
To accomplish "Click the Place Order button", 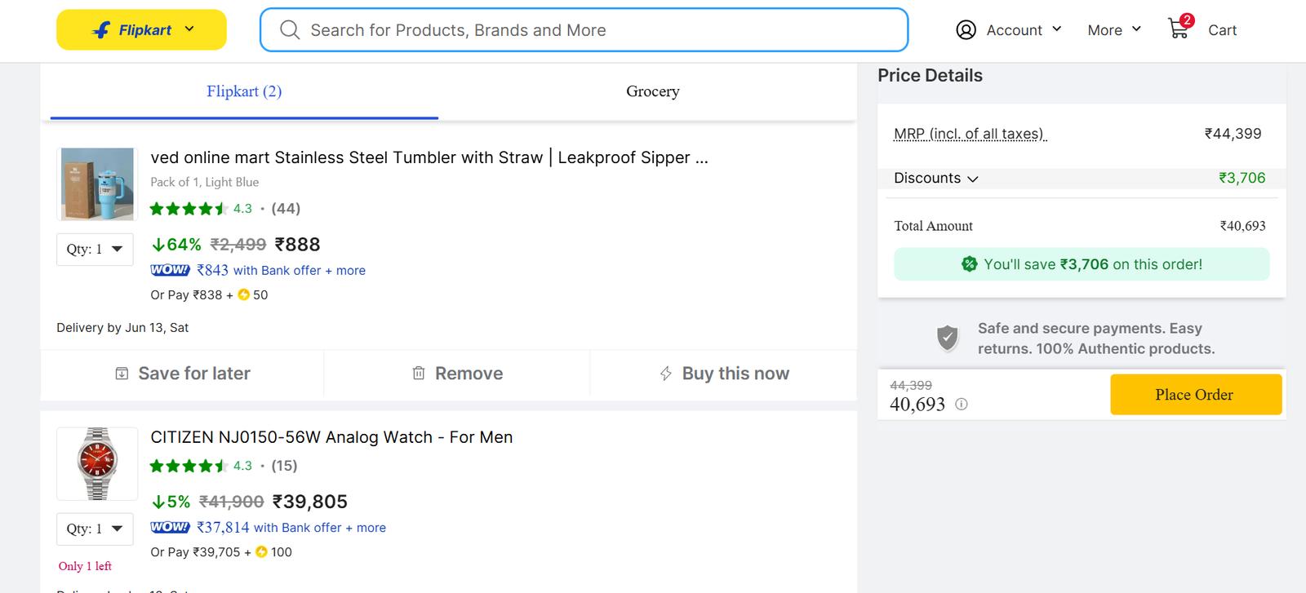I will pos(1196,395).
